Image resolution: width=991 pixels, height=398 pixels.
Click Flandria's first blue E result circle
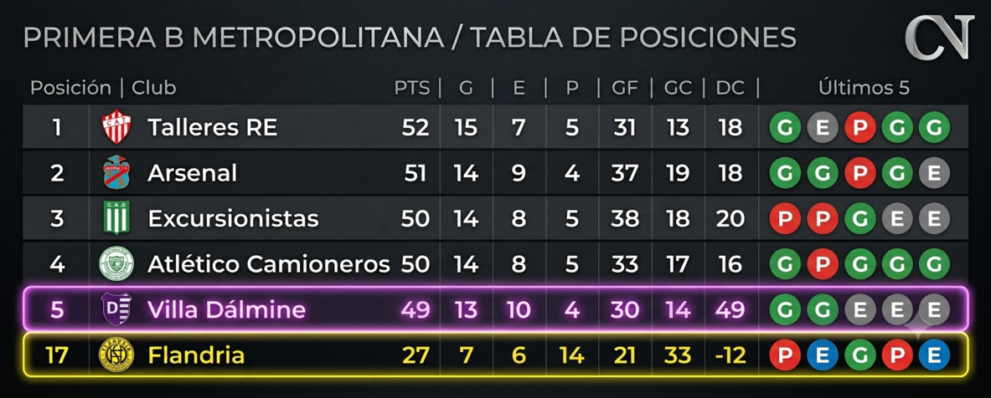(x=823, y=355)
